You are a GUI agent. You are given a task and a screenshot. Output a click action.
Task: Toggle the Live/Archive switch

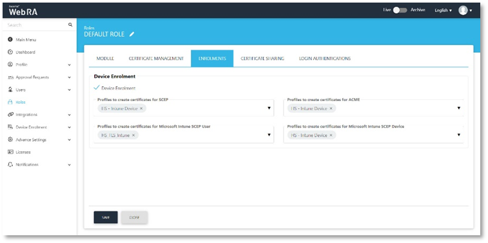tap(400, 10)
